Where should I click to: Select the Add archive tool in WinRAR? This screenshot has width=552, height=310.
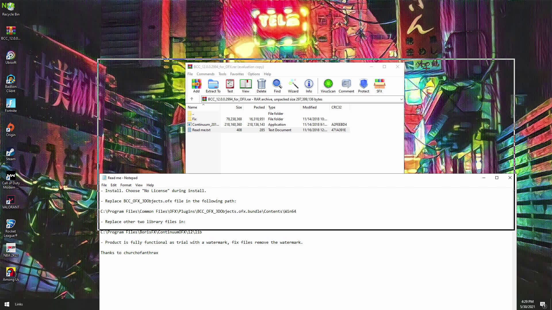tap(196, 85)
